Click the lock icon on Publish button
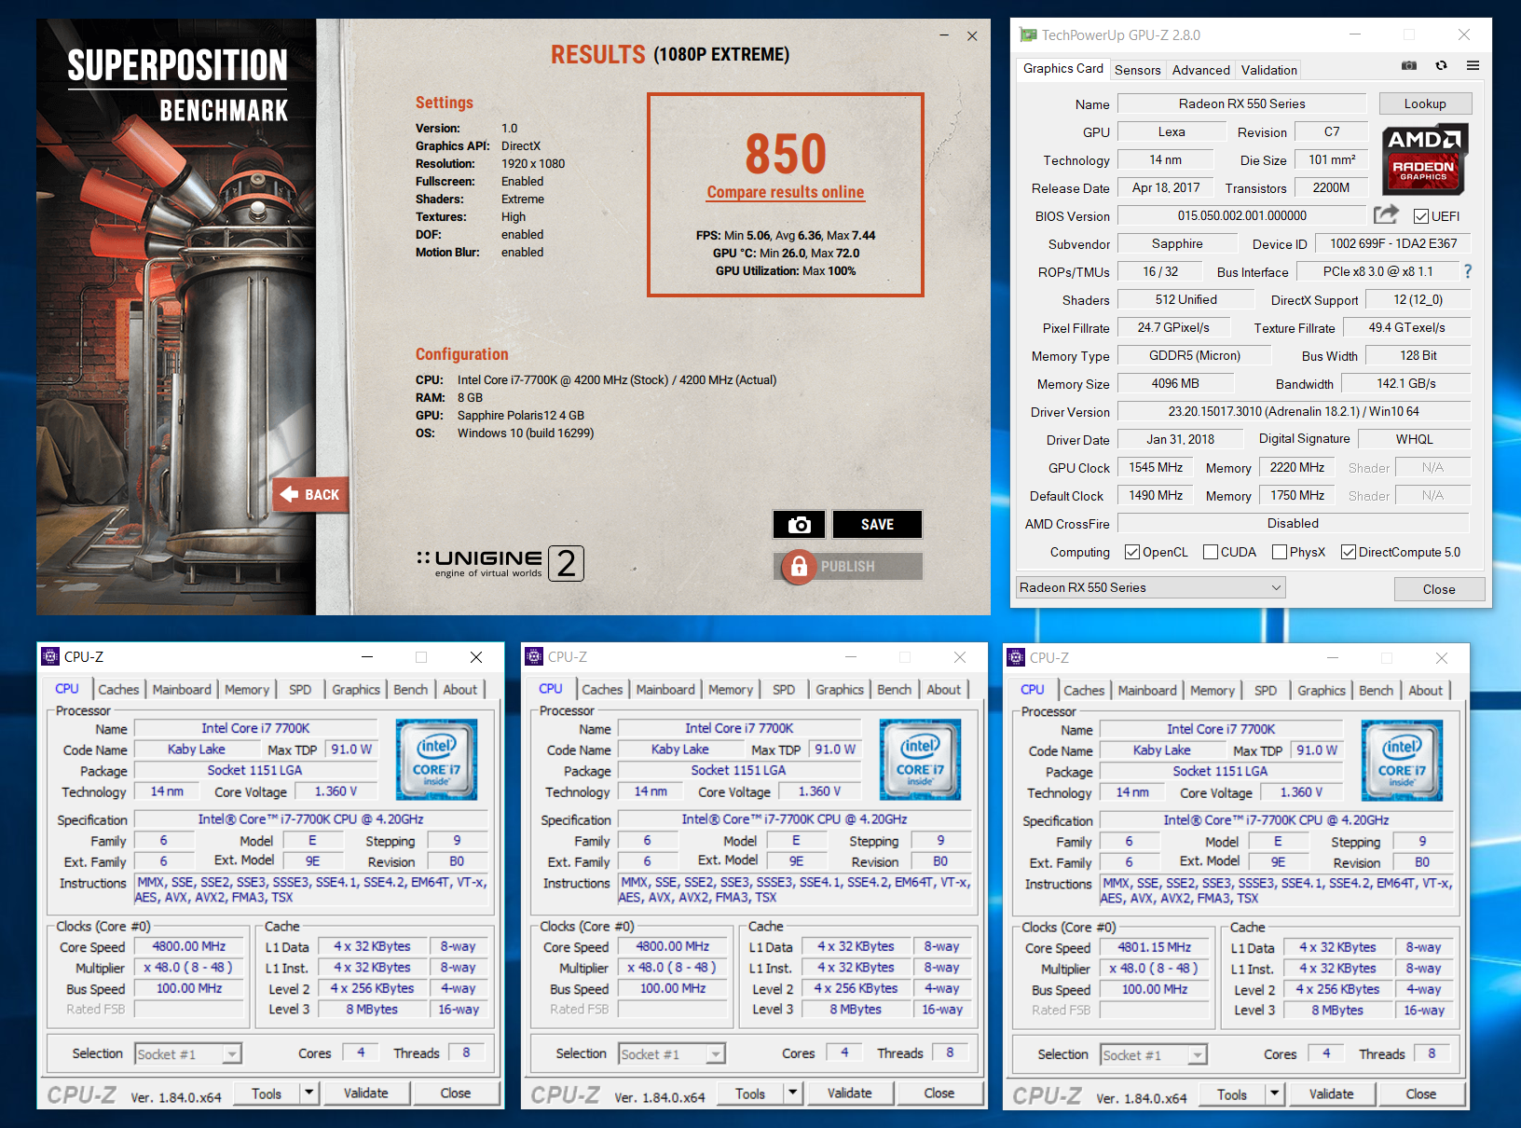 [798, 566]
